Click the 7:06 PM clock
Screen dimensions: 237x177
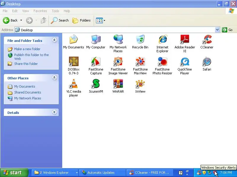pos(226,173)
